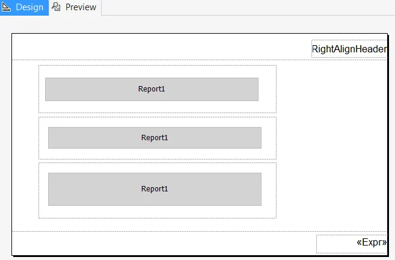Image resolution: width=395 pixels, height=260 pixels.
Task: Select the first Report1 subreport placeholder
Action: click(x=152, y=89)
